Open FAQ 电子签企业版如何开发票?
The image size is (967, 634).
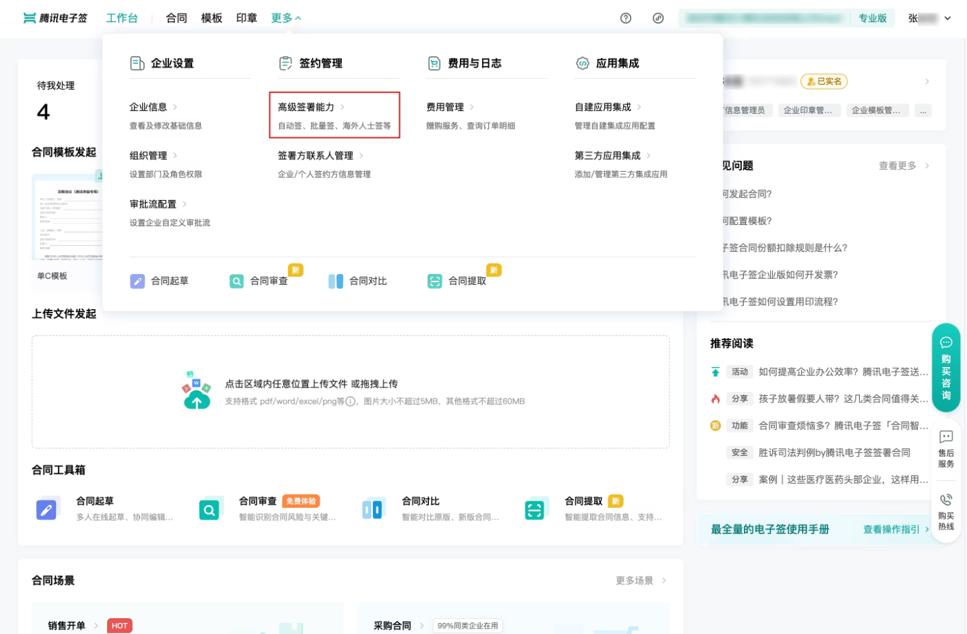780,275
